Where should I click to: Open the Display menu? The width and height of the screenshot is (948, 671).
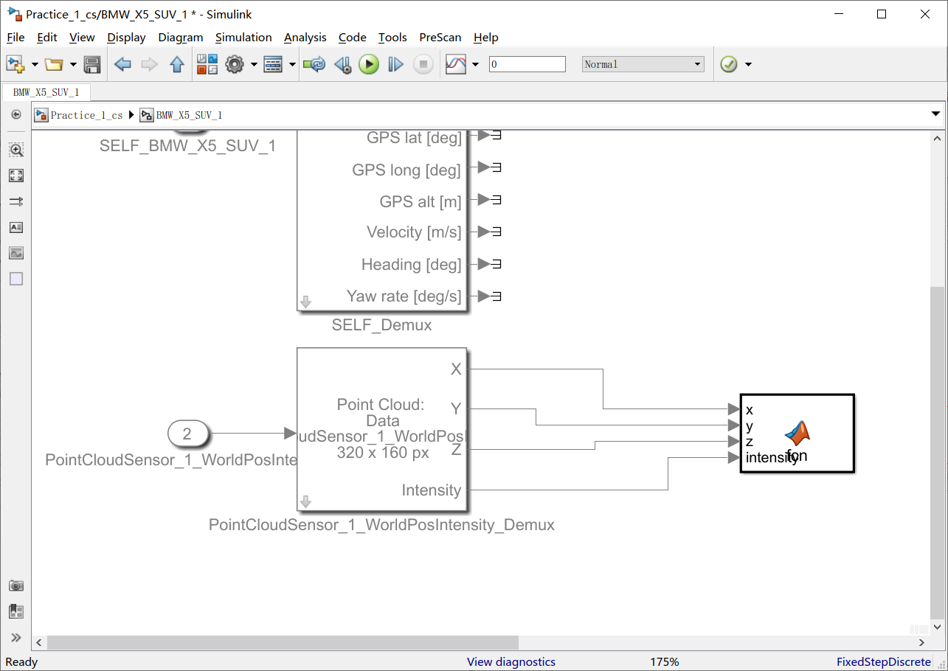126,37
